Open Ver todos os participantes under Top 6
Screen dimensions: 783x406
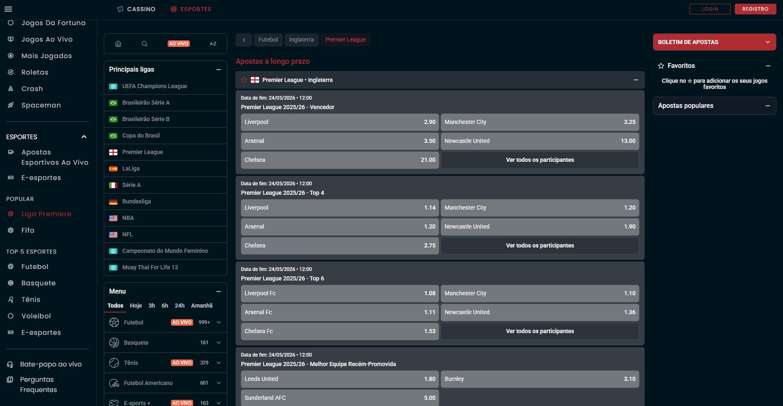click(540, 331)
